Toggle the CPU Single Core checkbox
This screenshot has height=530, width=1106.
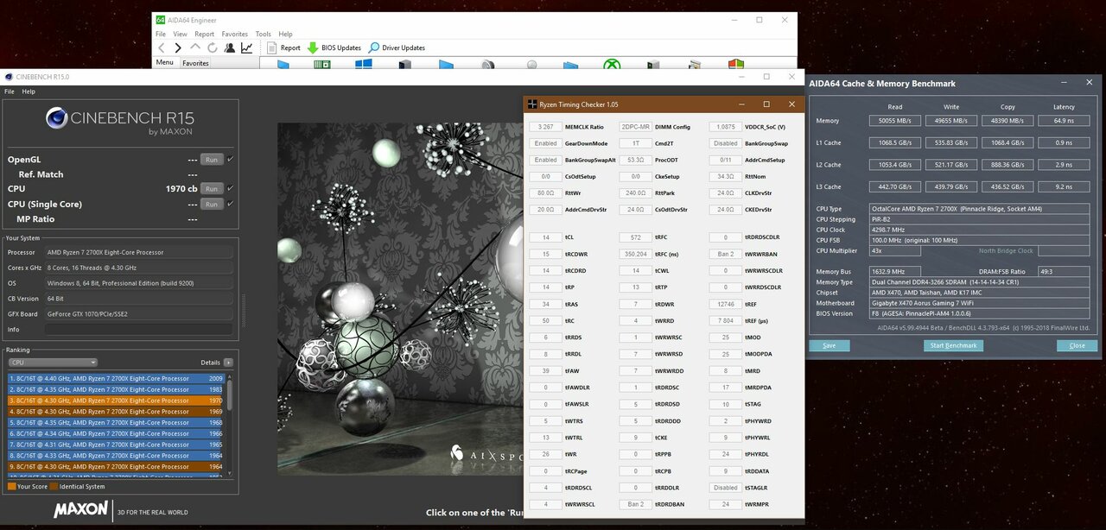click(x=230, y=204)
